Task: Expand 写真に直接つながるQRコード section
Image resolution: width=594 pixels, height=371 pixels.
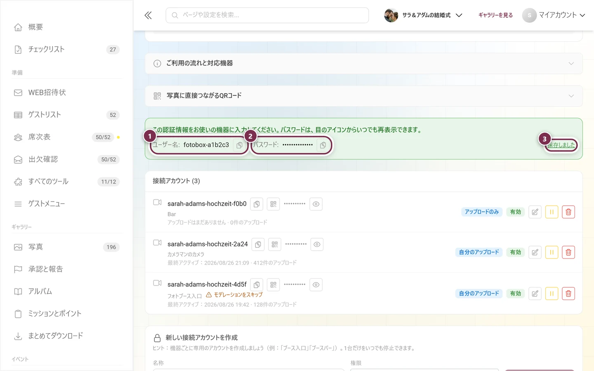Action: pos(364,96)
